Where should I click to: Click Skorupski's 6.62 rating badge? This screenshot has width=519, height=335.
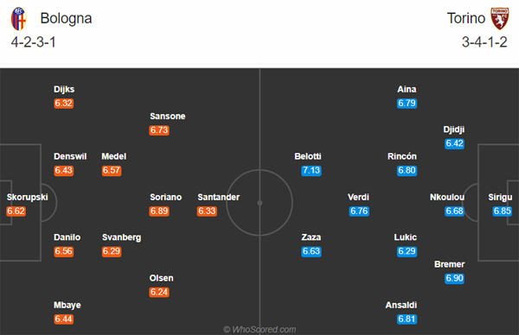[x=16, y=212]
